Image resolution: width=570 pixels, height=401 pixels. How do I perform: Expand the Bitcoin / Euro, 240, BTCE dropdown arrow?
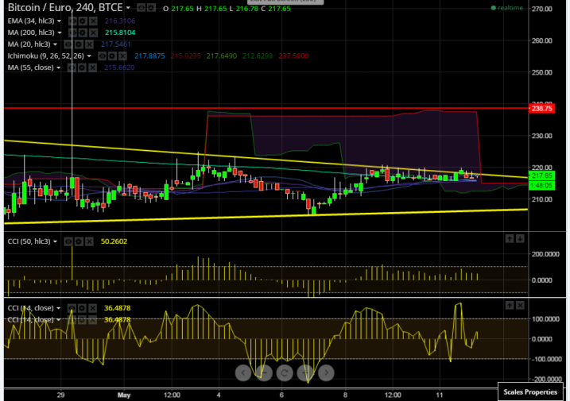coord(128,8)
